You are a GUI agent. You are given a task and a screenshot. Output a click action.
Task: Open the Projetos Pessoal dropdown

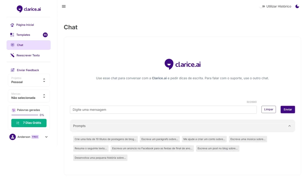click(29, 80)
